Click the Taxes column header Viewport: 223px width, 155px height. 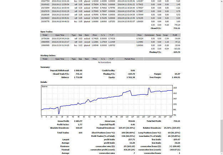click(158, 35)
